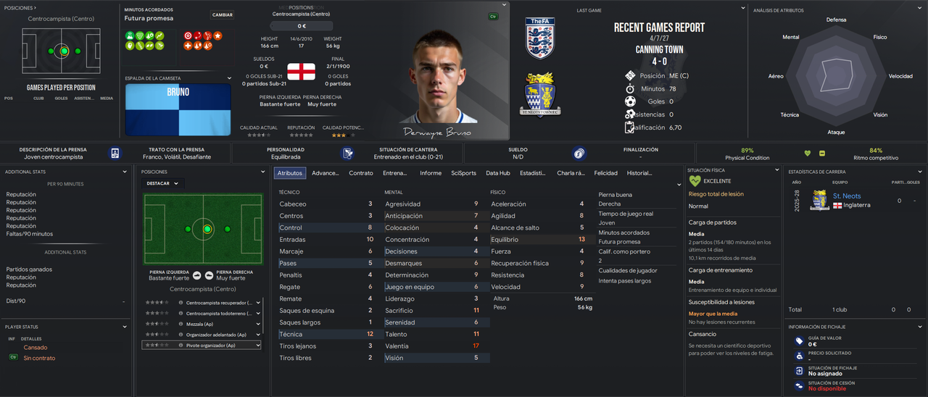Click the press description icon

115,153
